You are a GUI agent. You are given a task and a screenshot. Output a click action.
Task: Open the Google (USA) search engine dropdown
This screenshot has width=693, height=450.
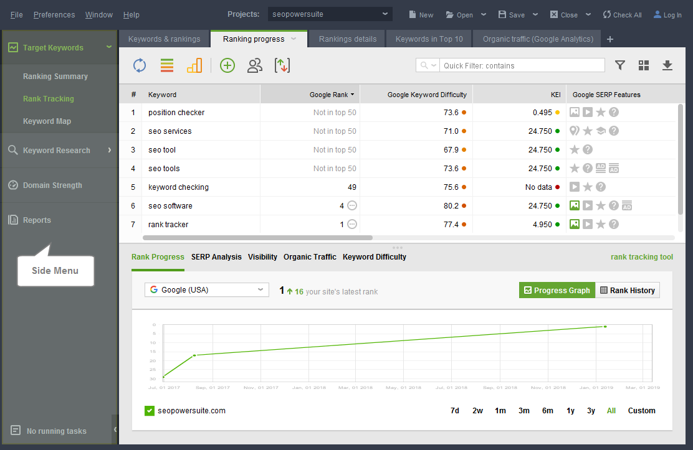[x=207, y=289]
